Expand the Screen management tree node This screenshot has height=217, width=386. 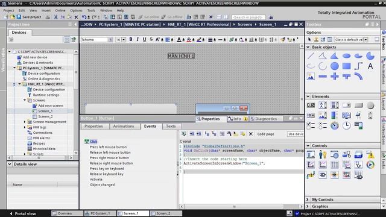[x=25, y=122]
